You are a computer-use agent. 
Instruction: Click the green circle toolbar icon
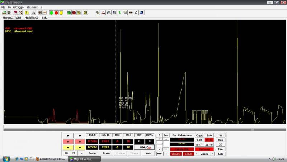[x=51, y=13]
